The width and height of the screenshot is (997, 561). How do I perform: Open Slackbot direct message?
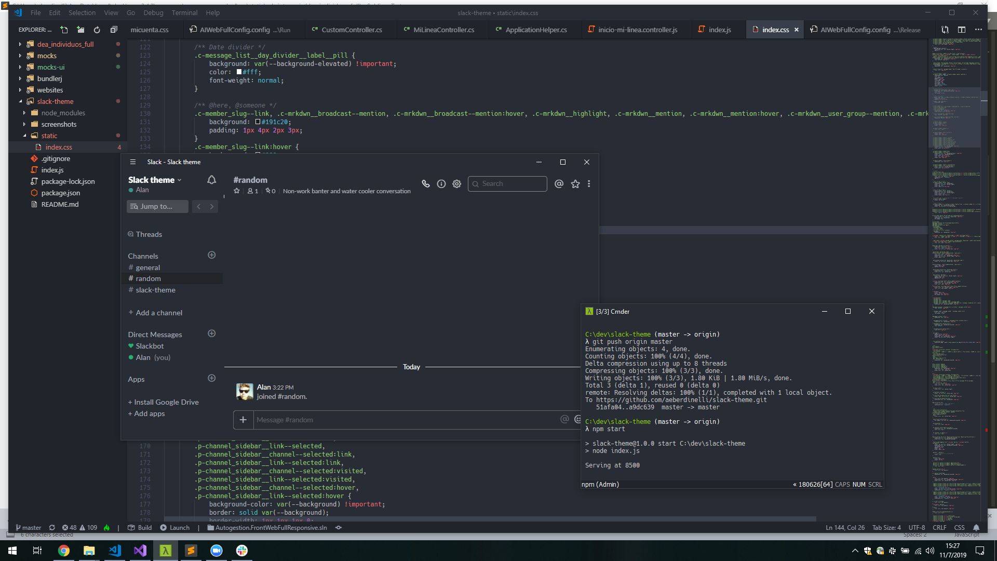click(150, 346)
